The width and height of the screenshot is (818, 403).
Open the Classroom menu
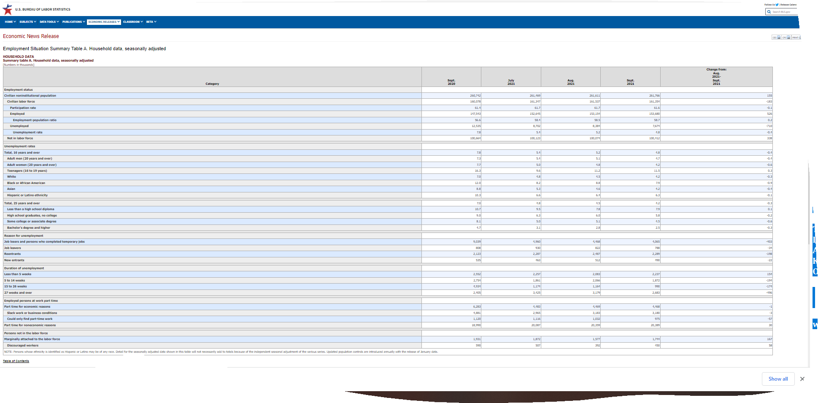[133, 22]
